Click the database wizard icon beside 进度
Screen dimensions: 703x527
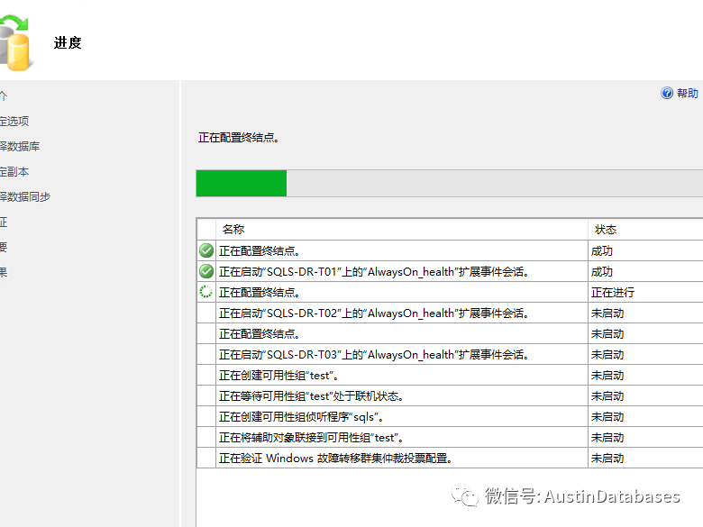pos(14,43)
